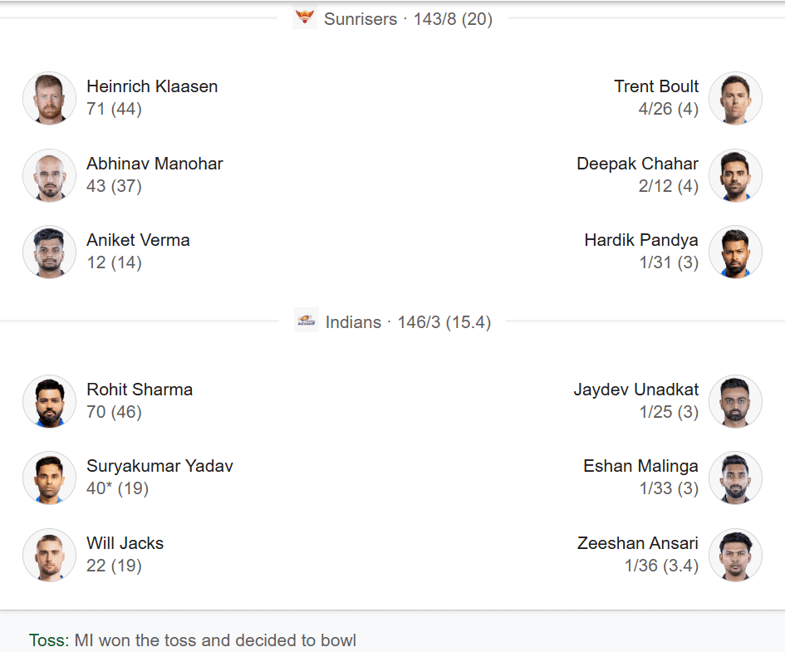The image size is (785, 652).
Task: Click the Indians 146/3 innings header
Action: click(408, 322)
